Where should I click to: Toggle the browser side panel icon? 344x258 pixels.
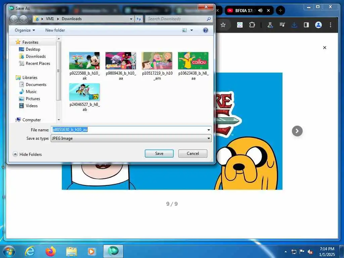click(x=306, y=25)
